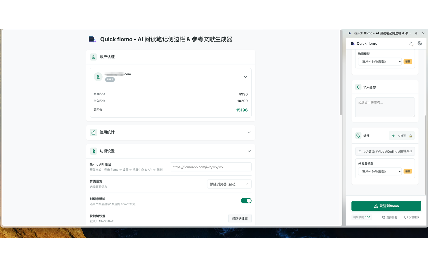428x267 pixels.
Task: Click the settings page vertical scrollbar
Action: [341, 73]
